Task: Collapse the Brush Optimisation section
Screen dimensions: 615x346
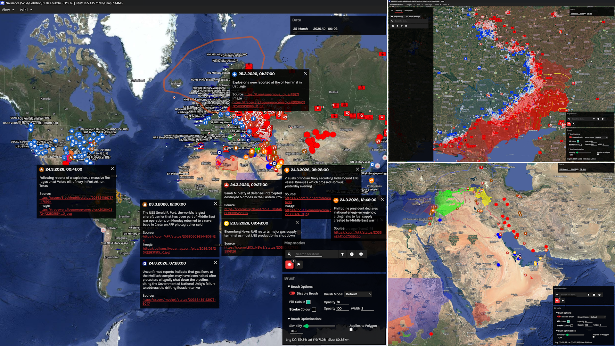Action: (x=289, y=319)
